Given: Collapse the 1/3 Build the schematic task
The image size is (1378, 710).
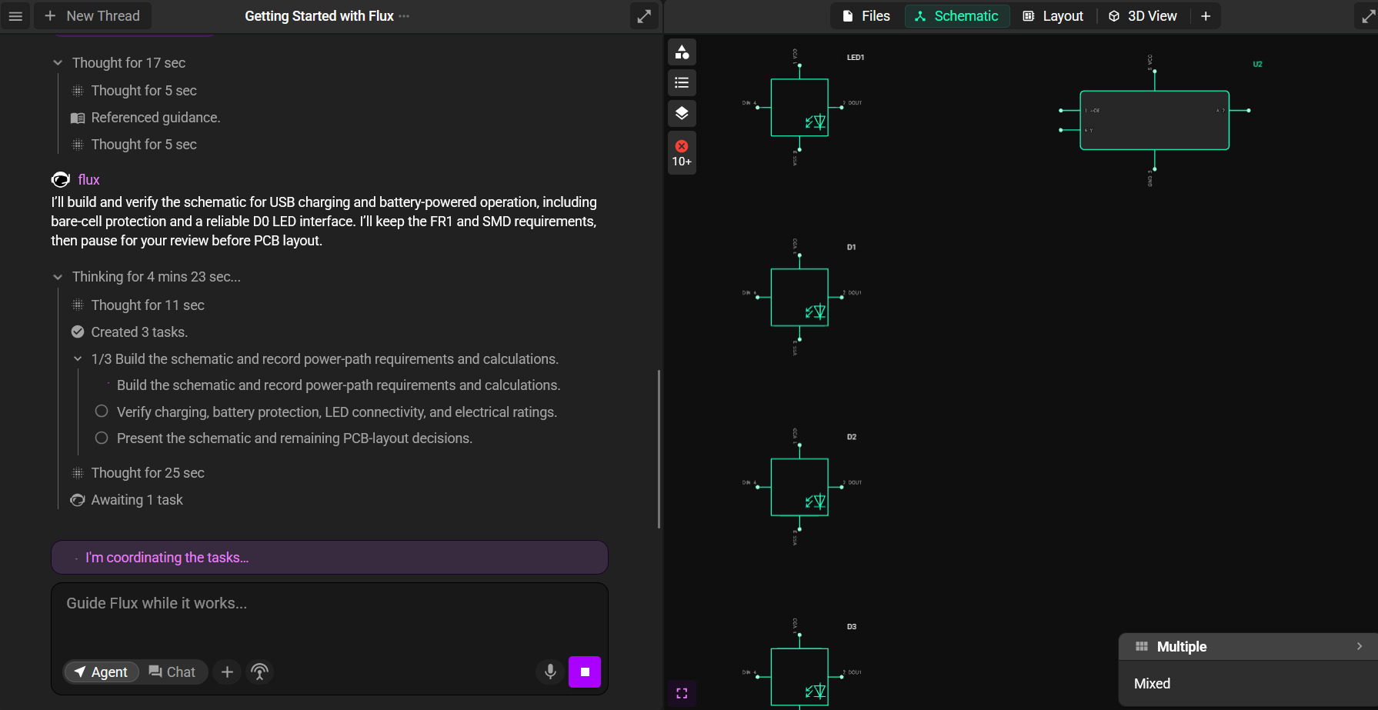Looking at the screenshot, I should pyautogui.click(x=78, y=359).
